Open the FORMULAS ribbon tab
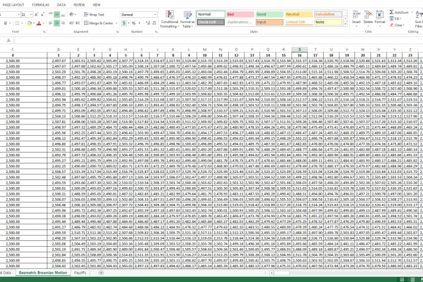 click(40, 4)
